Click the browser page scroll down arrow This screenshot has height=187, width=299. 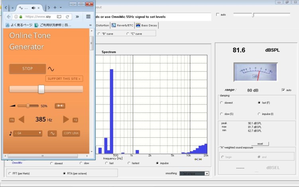tap(92, 152)
